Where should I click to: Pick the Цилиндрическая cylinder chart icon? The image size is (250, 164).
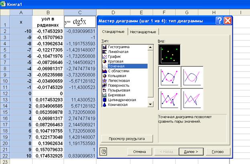click(x=105, y=100)
